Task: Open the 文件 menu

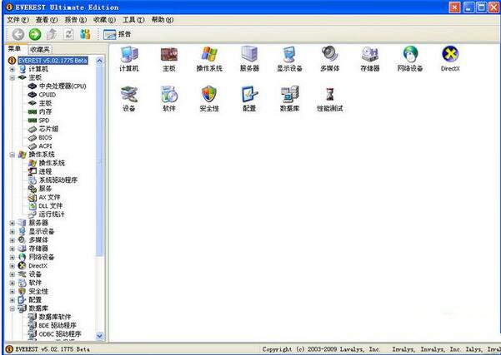Action: click(18, 20)
